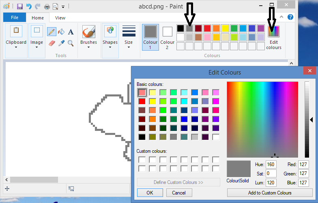The height and width of the screenshot is (203, 318).
Task: Pick green swatch in ribbon palette top row
Action: (234, 28)
